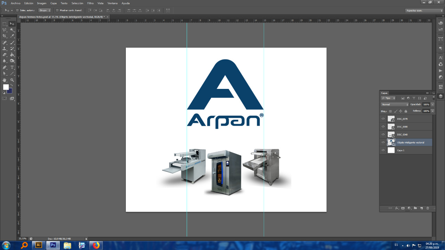This screenshot has width=445, height=250.
Task: Open the Relleno slider arrow
Action: (x=432, y=111)
